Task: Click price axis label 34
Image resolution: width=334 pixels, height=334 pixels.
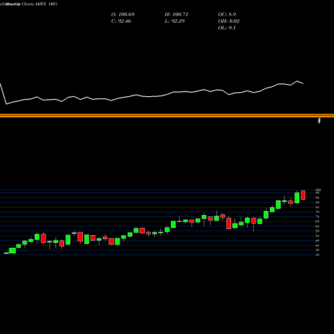Action: [317, 255]
